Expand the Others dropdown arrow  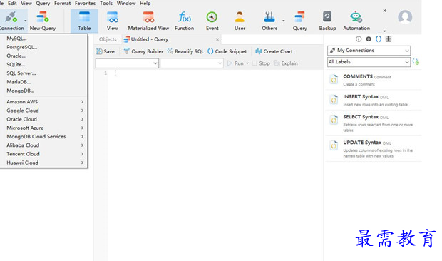[x=284, y=21]
